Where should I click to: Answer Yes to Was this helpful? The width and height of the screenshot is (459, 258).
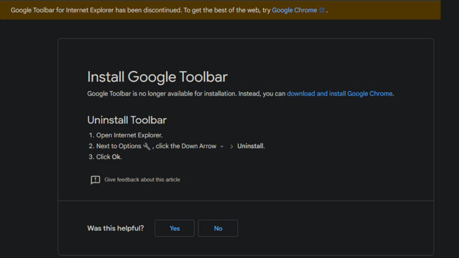click(175, 229)
